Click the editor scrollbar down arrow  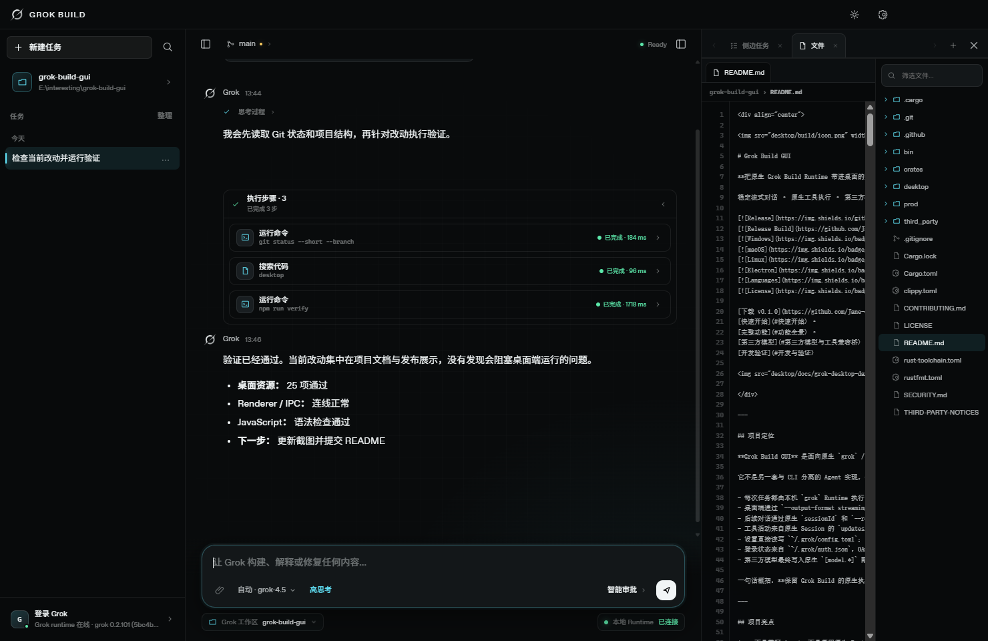(870, 636)
